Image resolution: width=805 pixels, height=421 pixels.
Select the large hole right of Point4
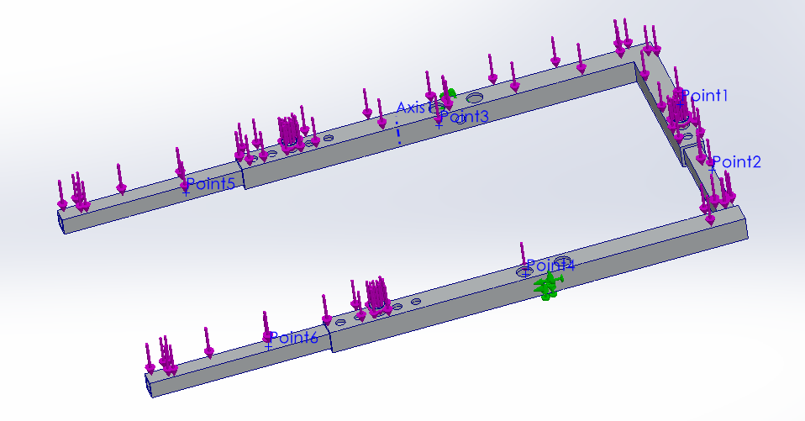[564, 260]
